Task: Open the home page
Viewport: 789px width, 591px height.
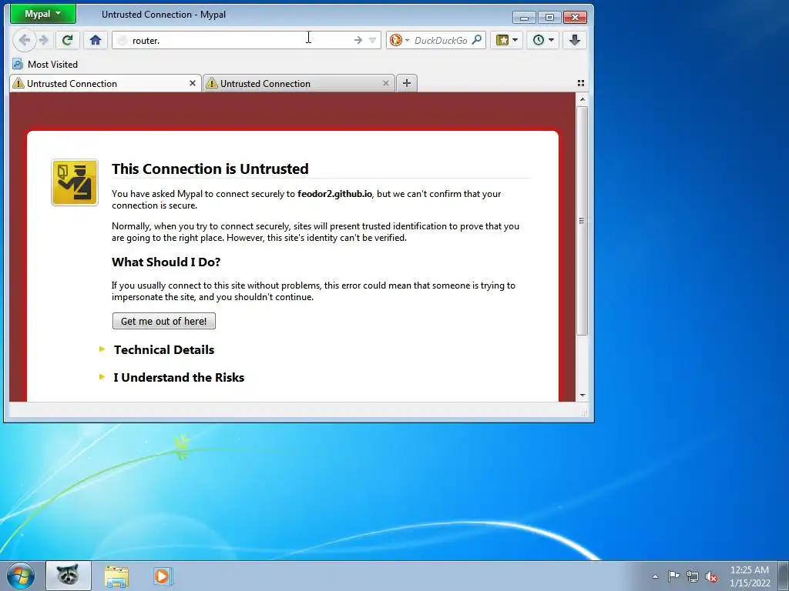Action: [96, 40]
